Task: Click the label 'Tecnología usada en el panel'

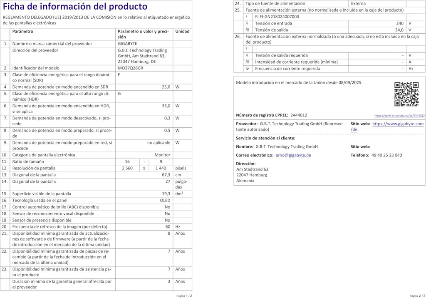Action: pos(40,200)
